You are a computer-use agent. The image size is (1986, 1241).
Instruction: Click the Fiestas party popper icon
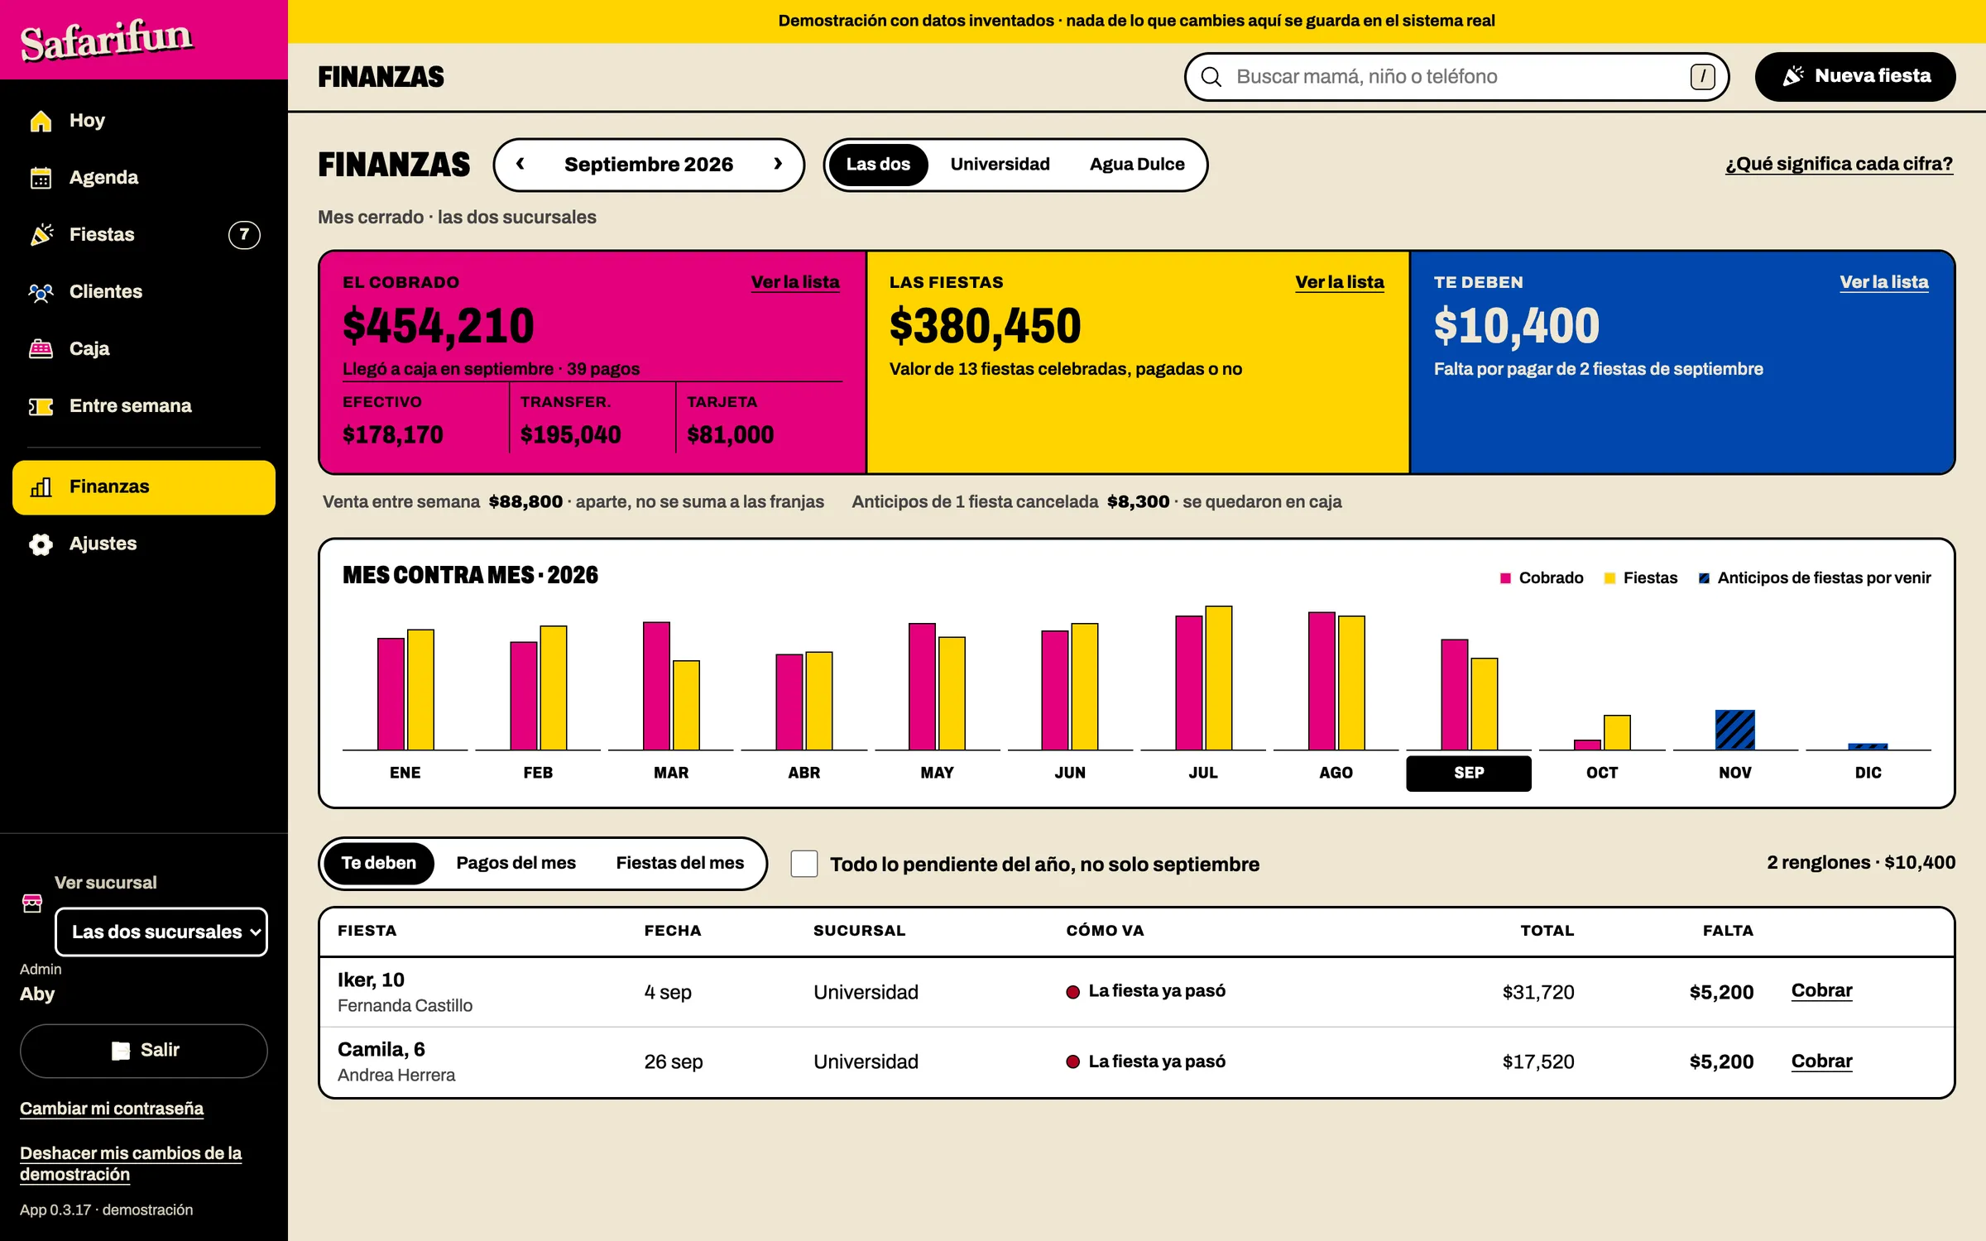tap(41, 235)
